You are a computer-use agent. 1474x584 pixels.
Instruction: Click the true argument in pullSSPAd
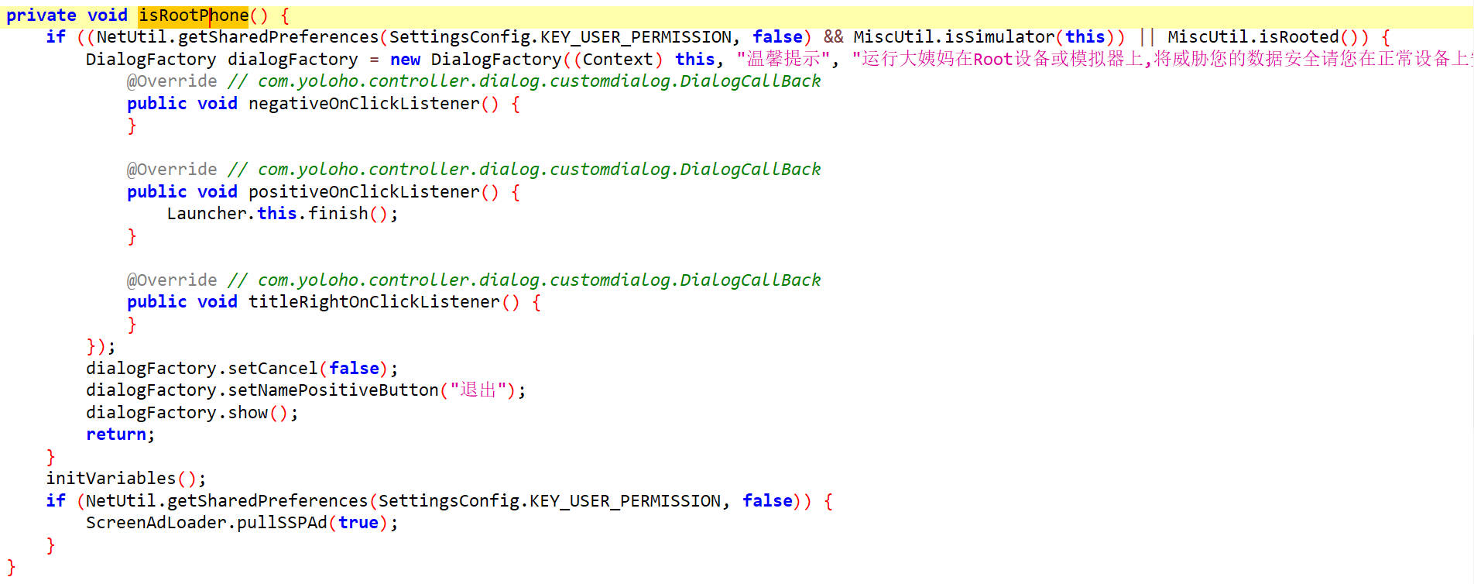pos(358,523)
